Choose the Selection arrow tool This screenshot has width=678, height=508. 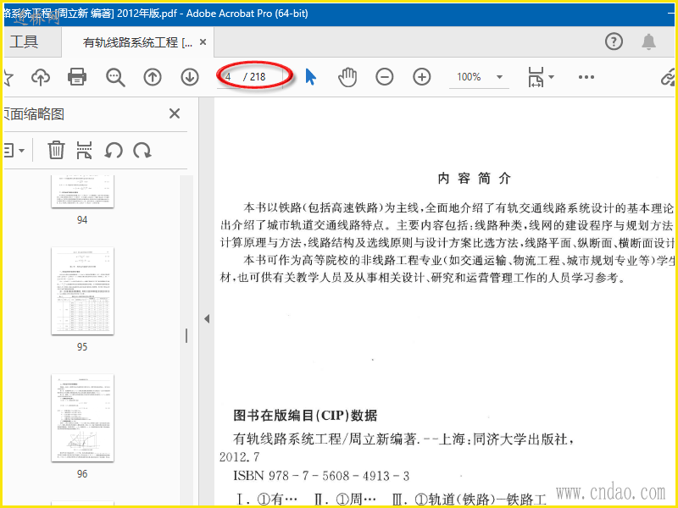[310, 77]
